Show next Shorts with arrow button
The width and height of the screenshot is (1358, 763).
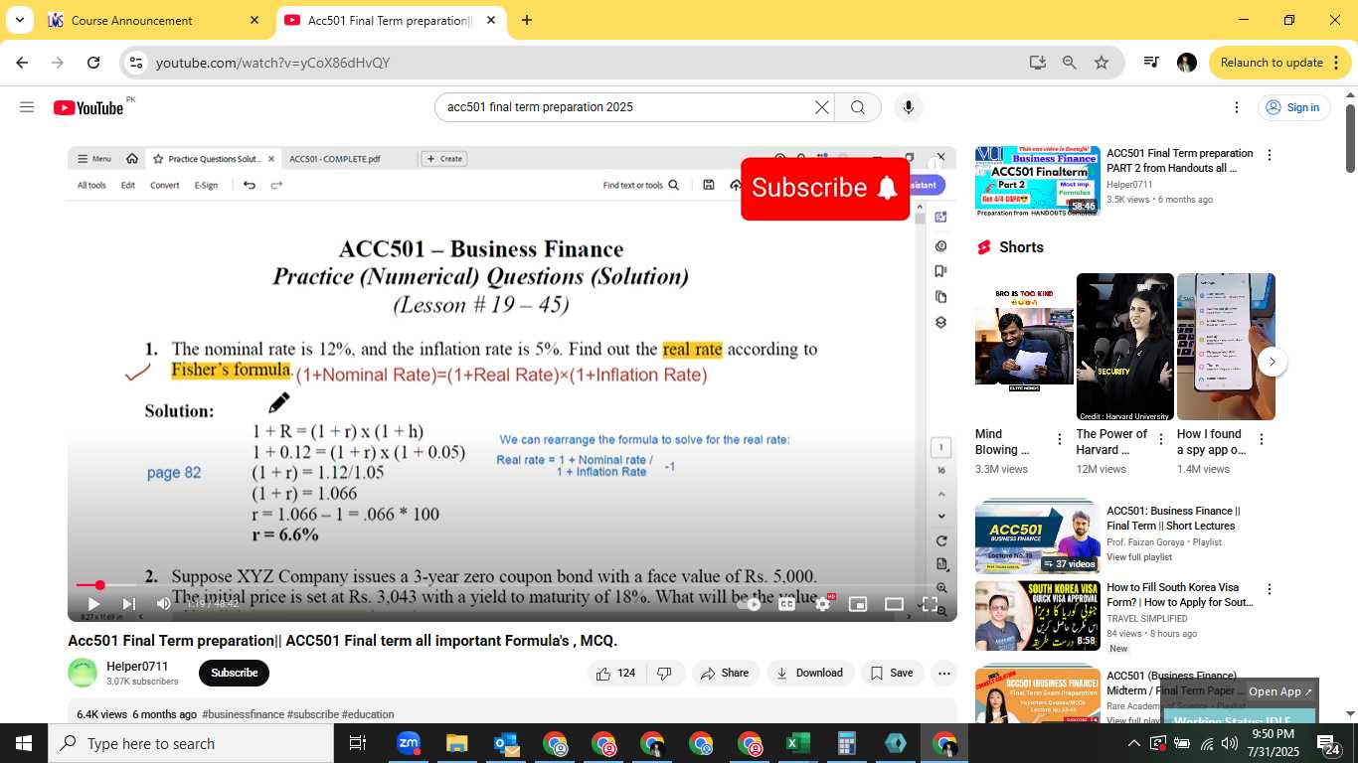click(x=1273, y=362)
